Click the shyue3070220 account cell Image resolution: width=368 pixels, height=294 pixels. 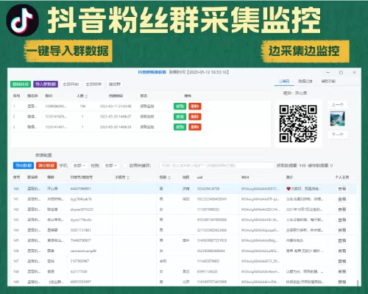click(82, 209)
